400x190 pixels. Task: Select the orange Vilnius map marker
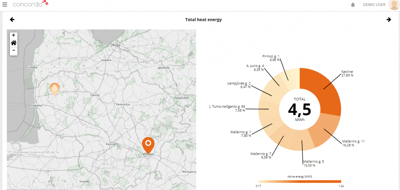coord(148,144)
